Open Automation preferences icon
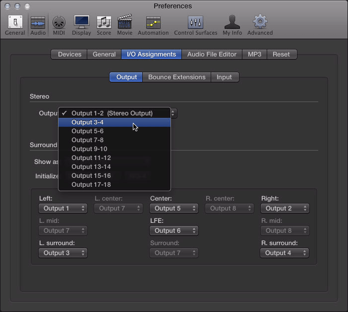This screenshot has height=312, width=348. pos(153,25)
